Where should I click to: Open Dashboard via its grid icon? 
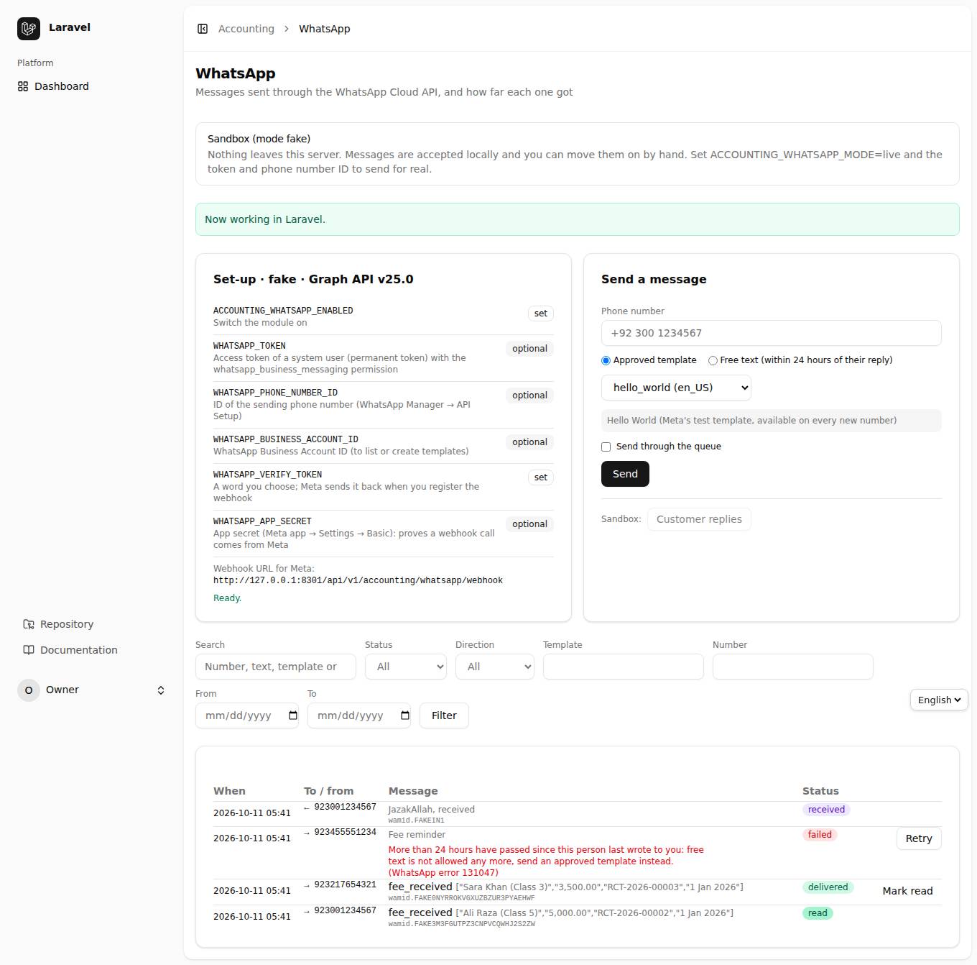23,86
